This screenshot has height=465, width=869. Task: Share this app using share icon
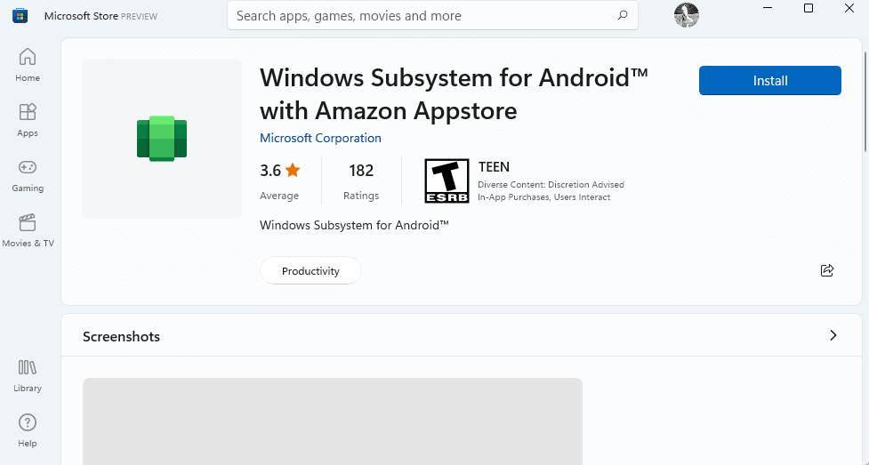point(827,270)
